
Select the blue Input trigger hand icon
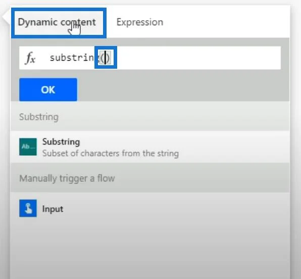tap(28, 208)
